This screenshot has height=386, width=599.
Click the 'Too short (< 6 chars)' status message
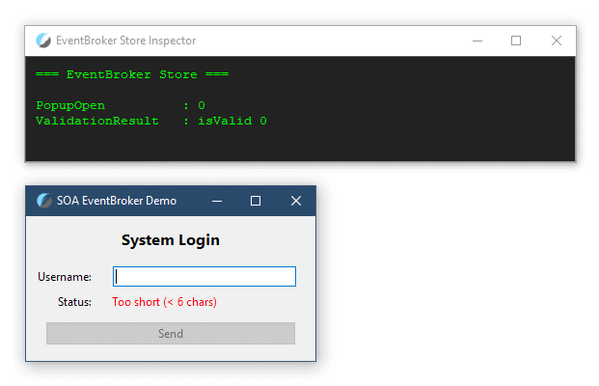pyautogui.click(x=164, y=302)
